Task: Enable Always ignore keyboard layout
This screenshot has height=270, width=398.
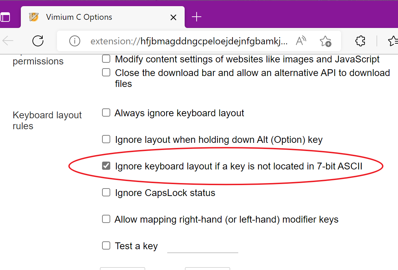Action: coord(106,112)
